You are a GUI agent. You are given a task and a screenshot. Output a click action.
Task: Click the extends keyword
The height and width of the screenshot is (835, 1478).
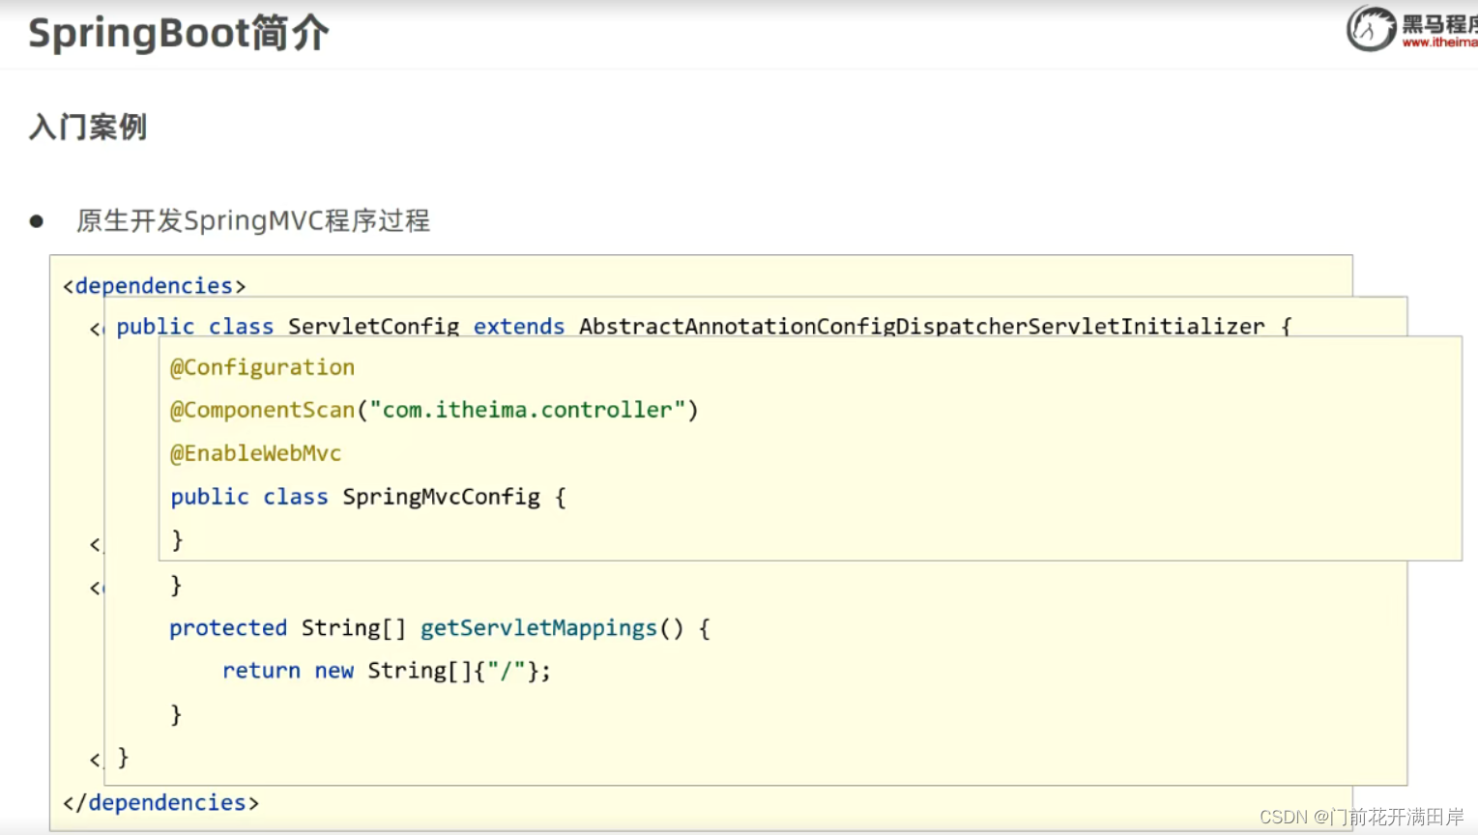(519, 327)
